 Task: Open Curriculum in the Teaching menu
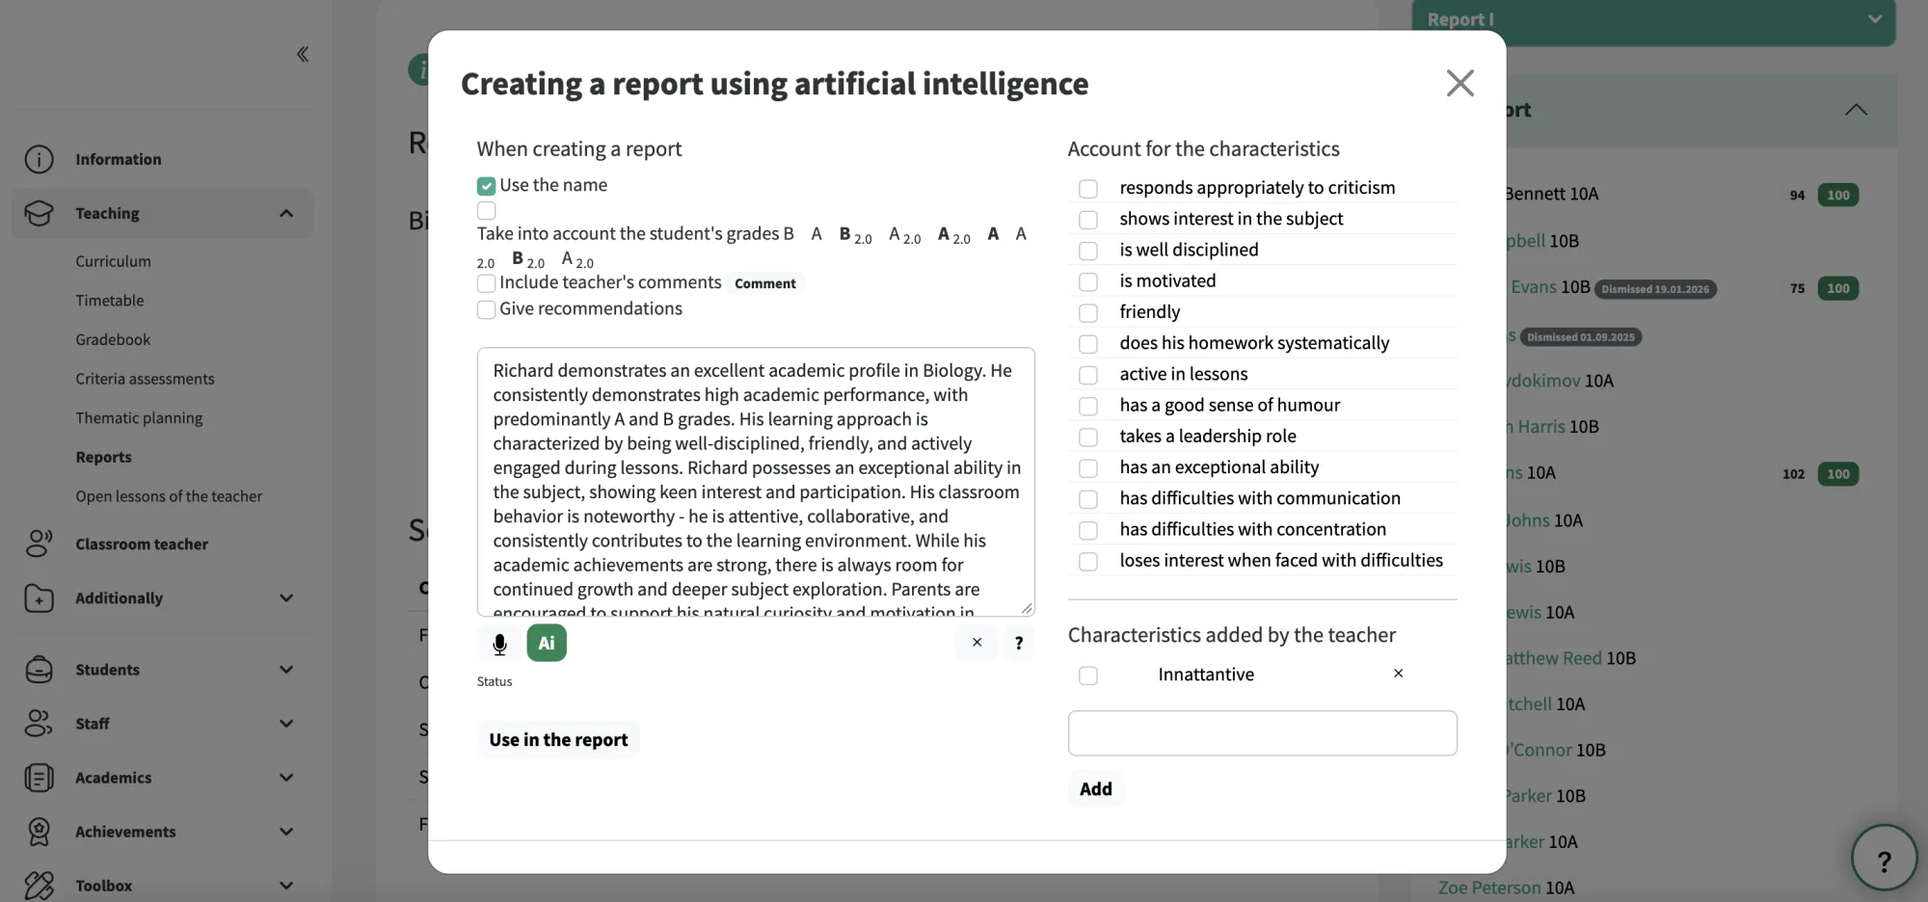(113, 261)
